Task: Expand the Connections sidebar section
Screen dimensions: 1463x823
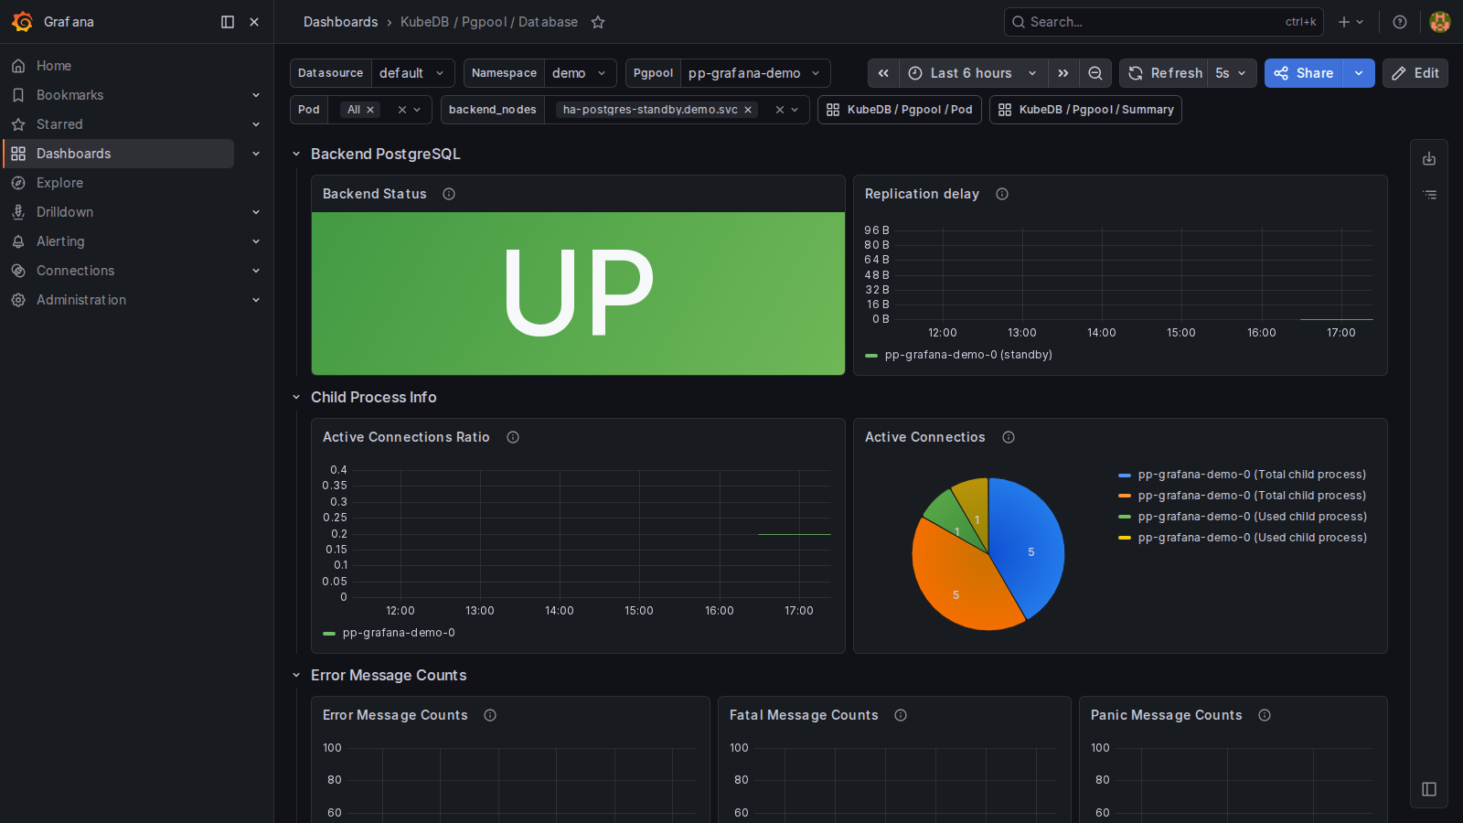Action: pos(256,271)
